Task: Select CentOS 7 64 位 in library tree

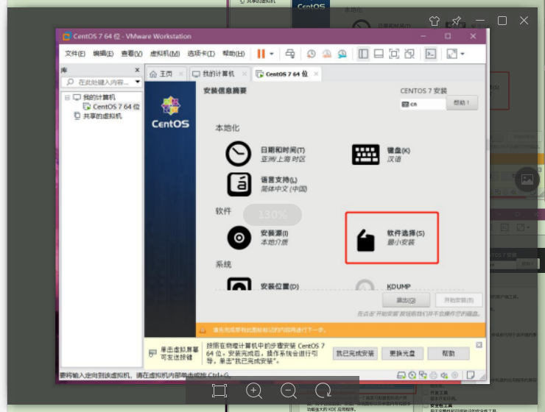Action: pyautogui.click(x=116, y=107)
